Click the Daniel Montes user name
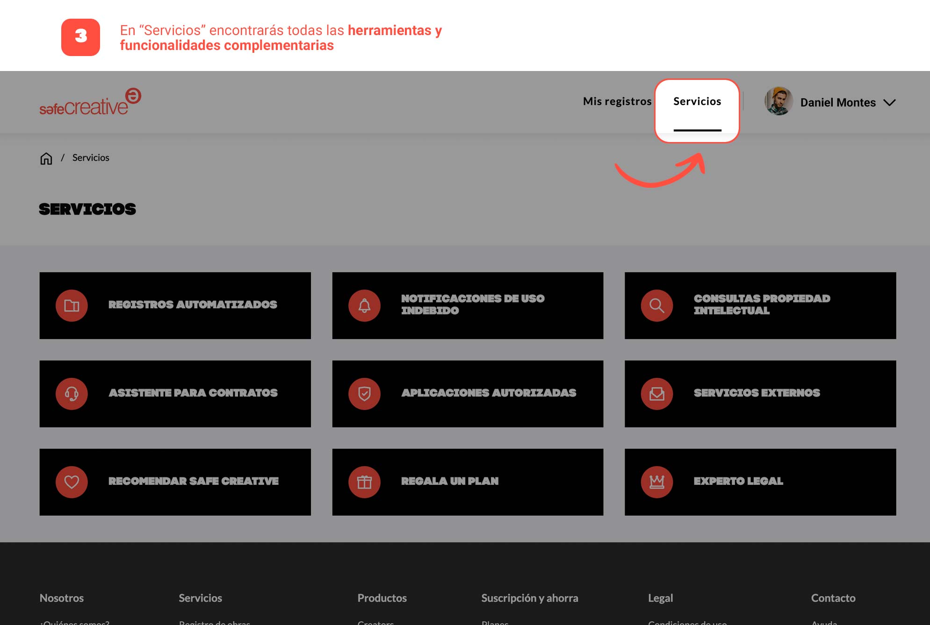Screen dimensions: 930x625 pyautogui.click(x=838, y=102)
